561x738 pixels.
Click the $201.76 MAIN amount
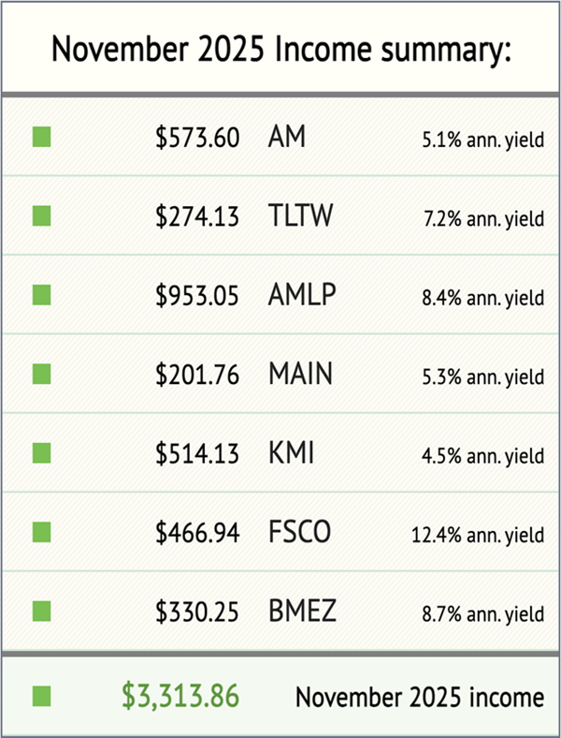197,375
